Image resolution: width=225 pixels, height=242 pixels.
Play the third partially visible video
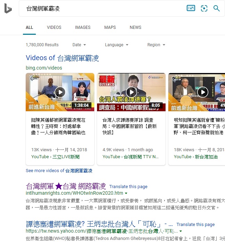click(203, 92)
